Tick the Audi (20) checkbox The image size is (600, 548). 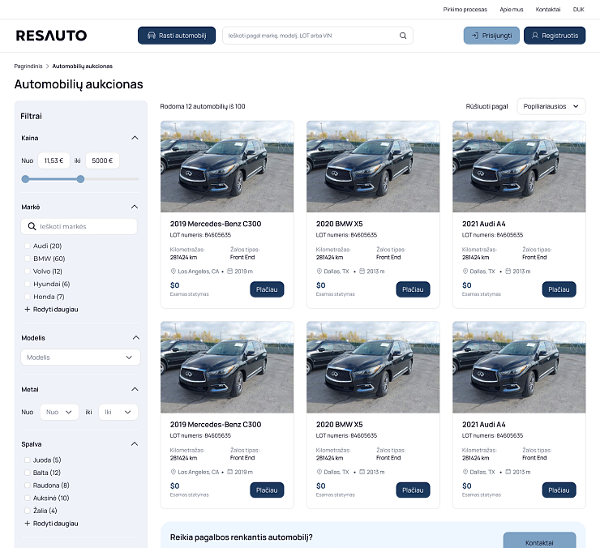28,246
